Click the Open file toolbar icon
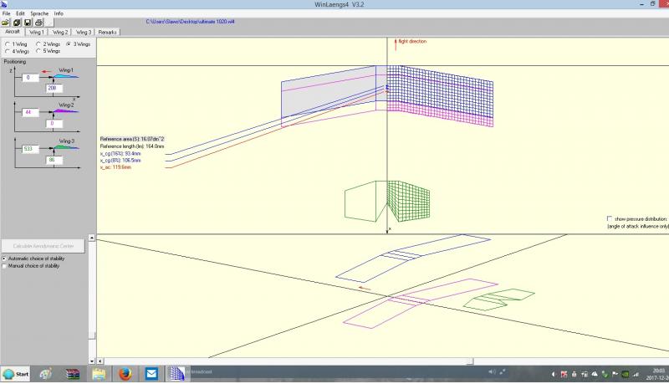The height and width of the screenshot is (384, 669). [5, 23]
